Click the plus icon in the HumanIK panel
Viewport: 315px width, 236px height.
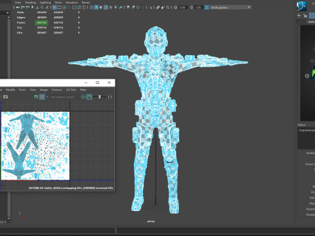pos(299,15)
